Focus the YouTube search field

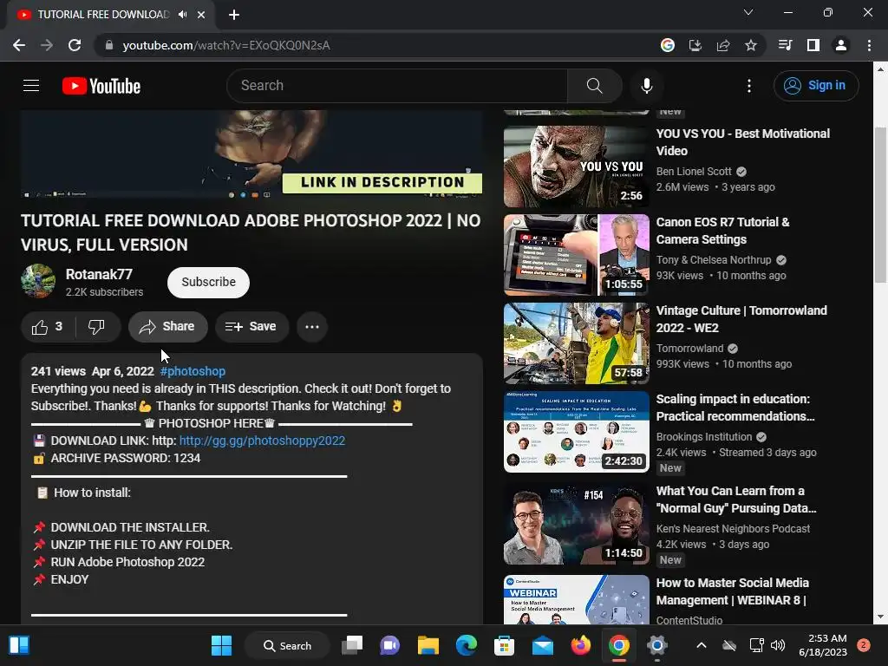tap(396, 86)
